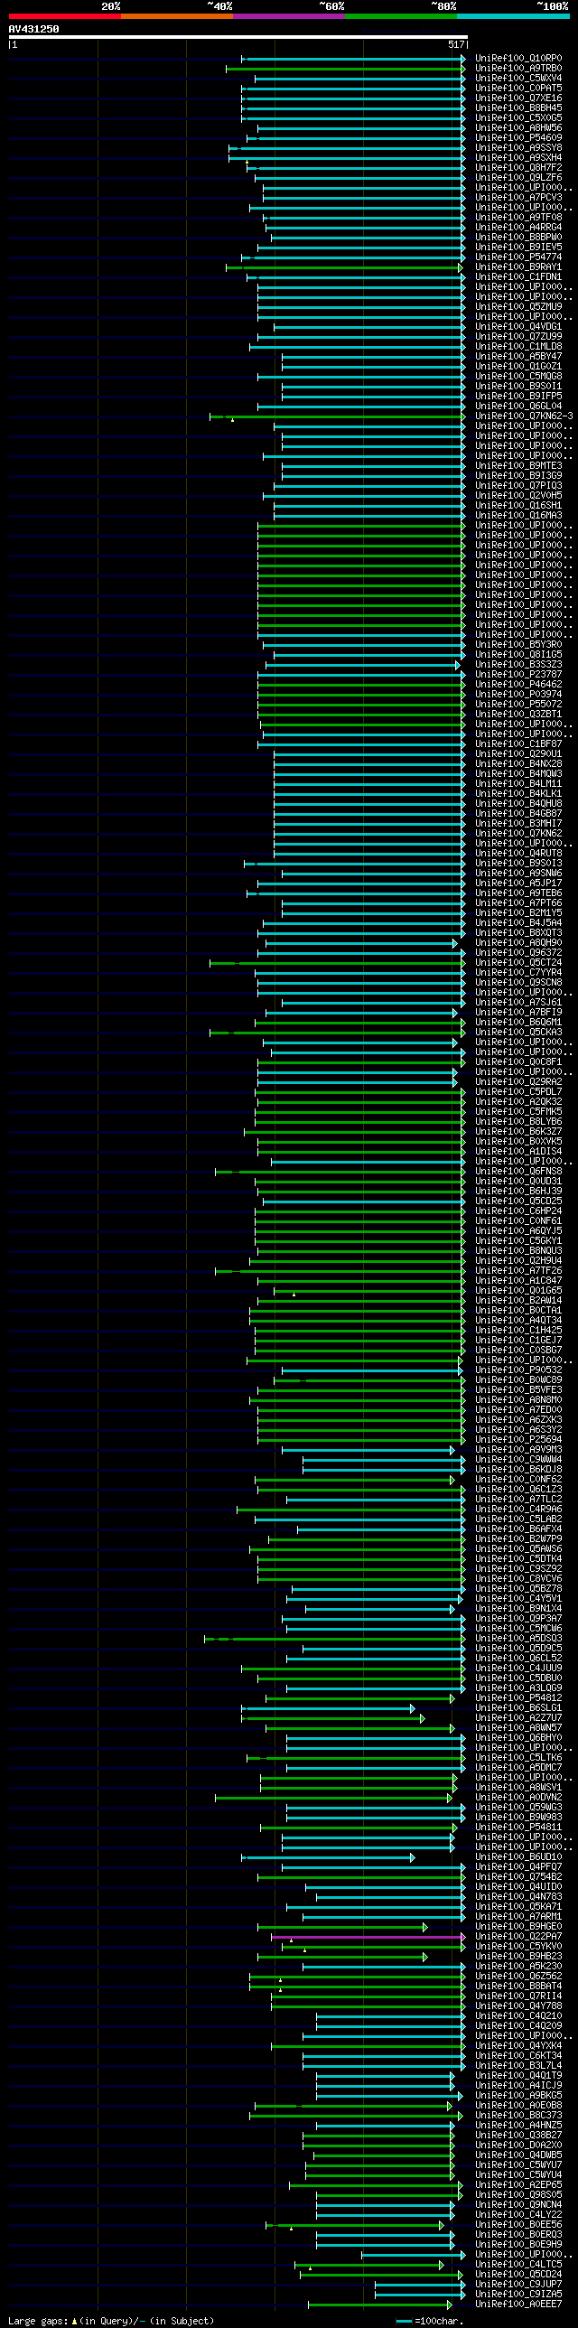Click the UniRef100_A7PCV3 label

(x=518, y=198)
